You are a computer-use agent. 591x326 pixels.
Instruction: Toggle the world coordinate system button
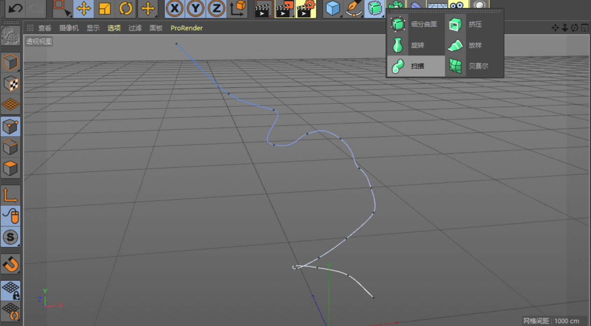[x=238, y=8]
